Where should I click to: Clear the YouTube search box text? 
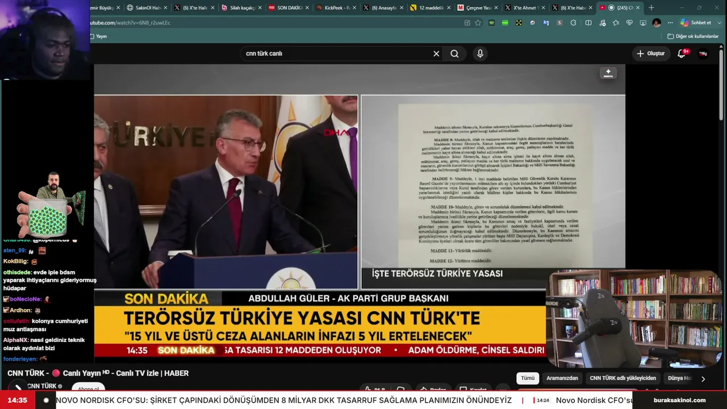click(x=436, y=53)
